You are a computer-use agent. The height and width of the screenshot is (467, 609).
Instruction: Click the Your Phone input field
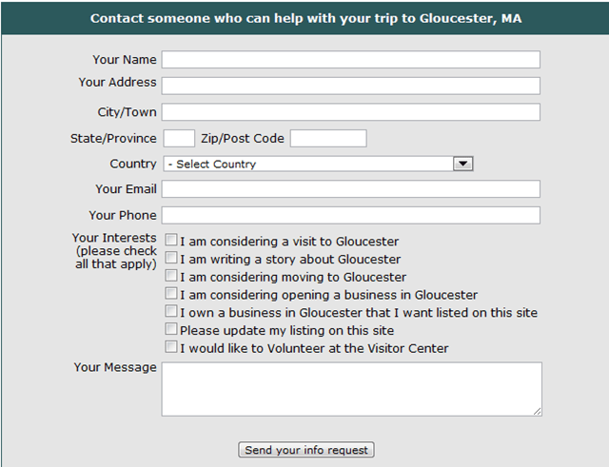[x=350, y=215]
